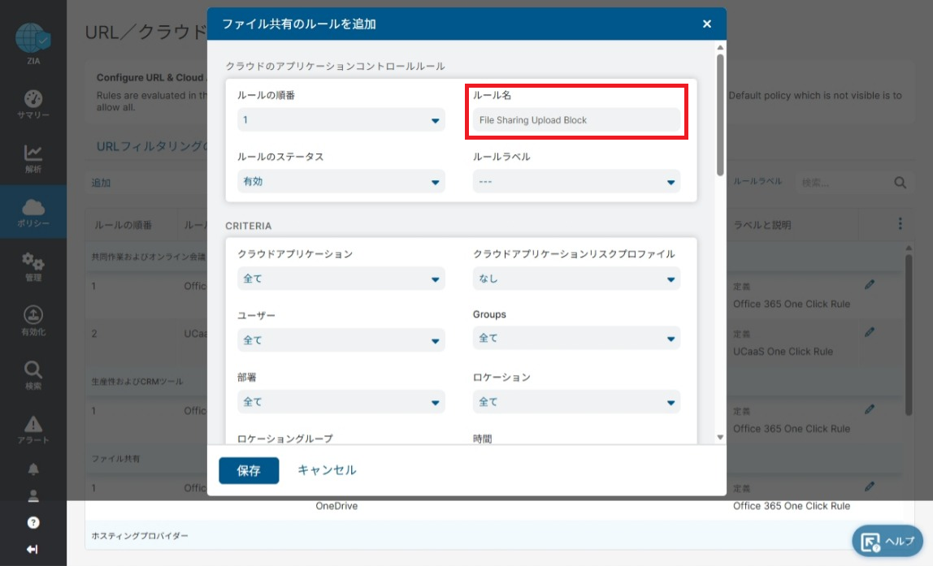Image resolution: width=933 pixels, height=566 pixels.
Task: Open the アラート warning triangle icon
Action: (x=33, y=424)
